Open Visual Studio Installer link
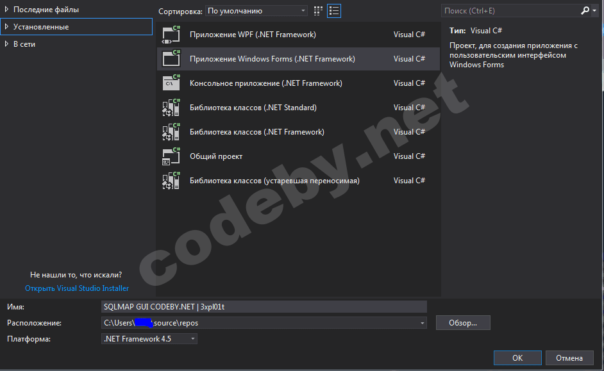This screenshot has height=371, width=604. click(77, 288)
